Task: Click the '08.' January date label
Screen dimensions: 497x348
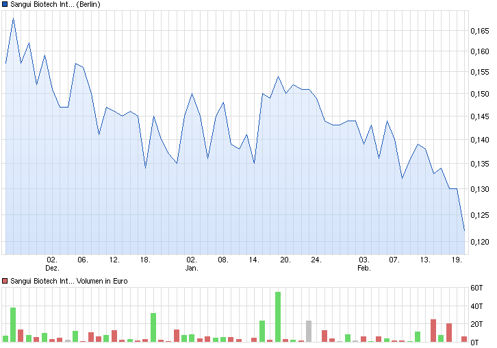Action: tap(222, 260)
